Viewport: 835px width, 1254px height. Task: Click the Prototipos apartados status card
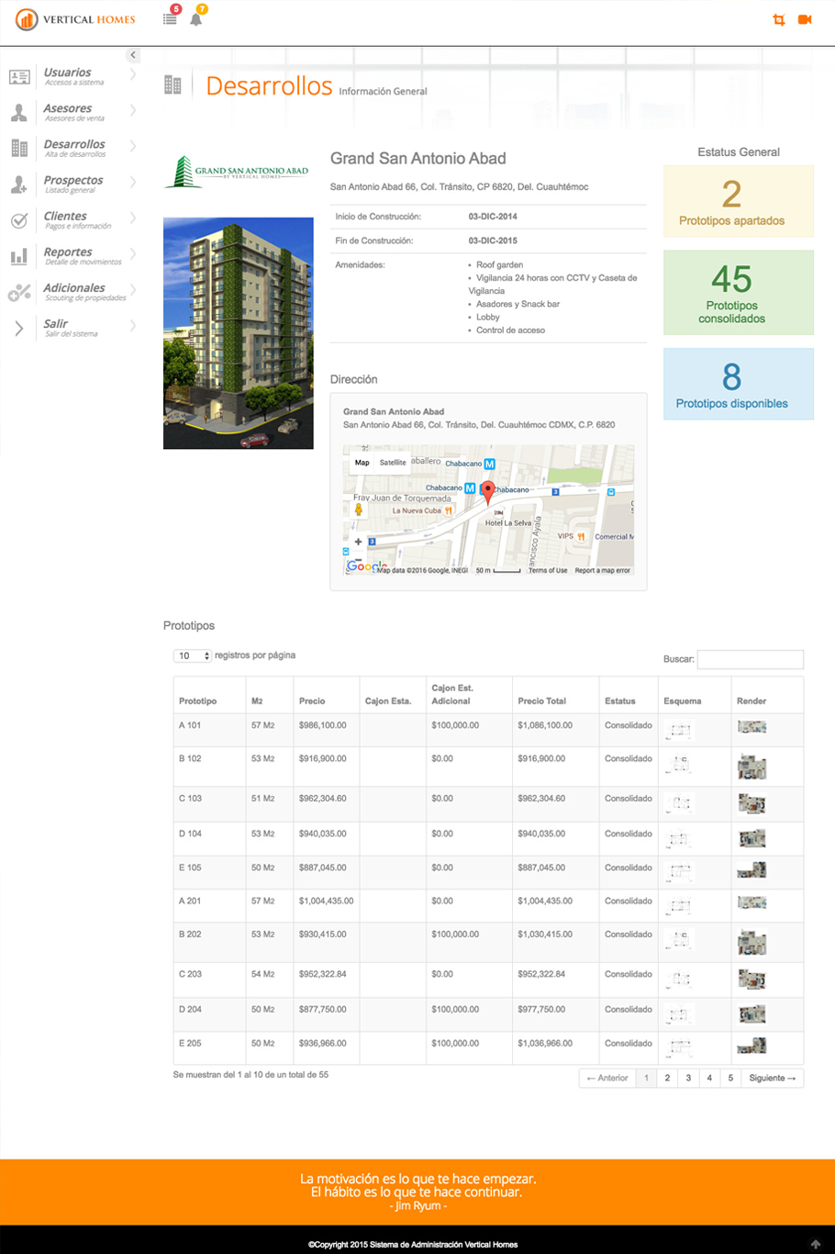pyautogui.click(x=739, y=201)
